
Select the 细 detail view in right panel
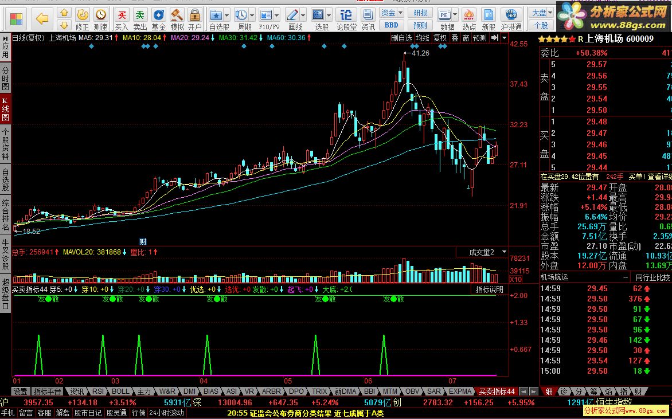click(549, 391)
